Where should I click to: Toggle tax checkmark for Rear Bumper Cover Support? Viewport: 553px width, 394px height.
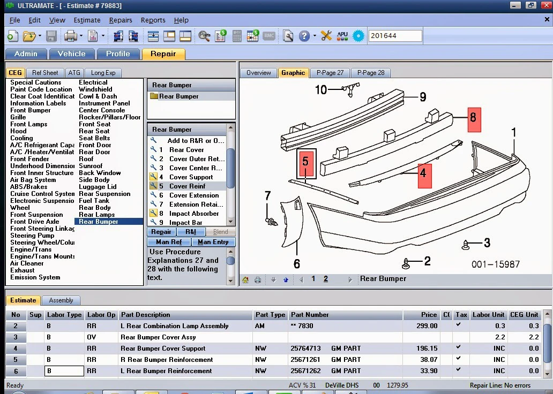coord(458,347)
